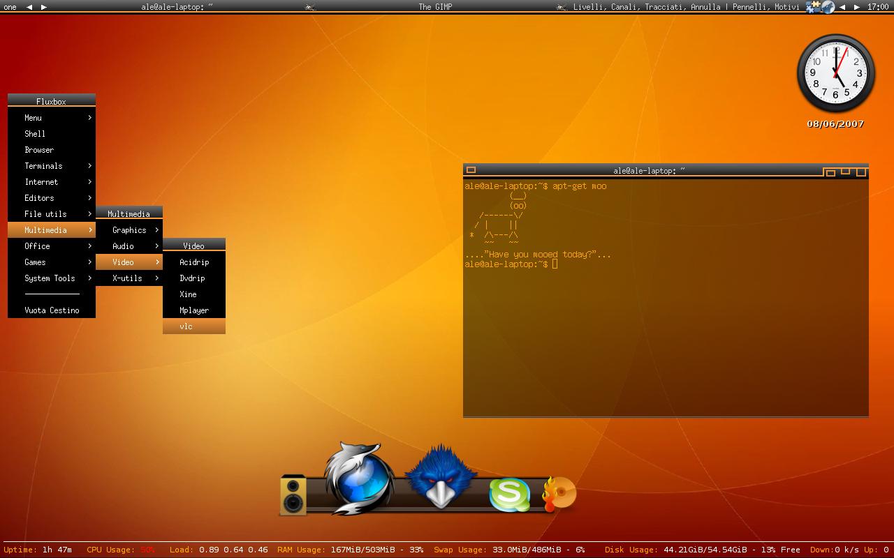The image size is (894, 558).
Task: Click 'Disk Usage: 44.21GiB/54.54GiB' status entry
Action: point(703,550)
